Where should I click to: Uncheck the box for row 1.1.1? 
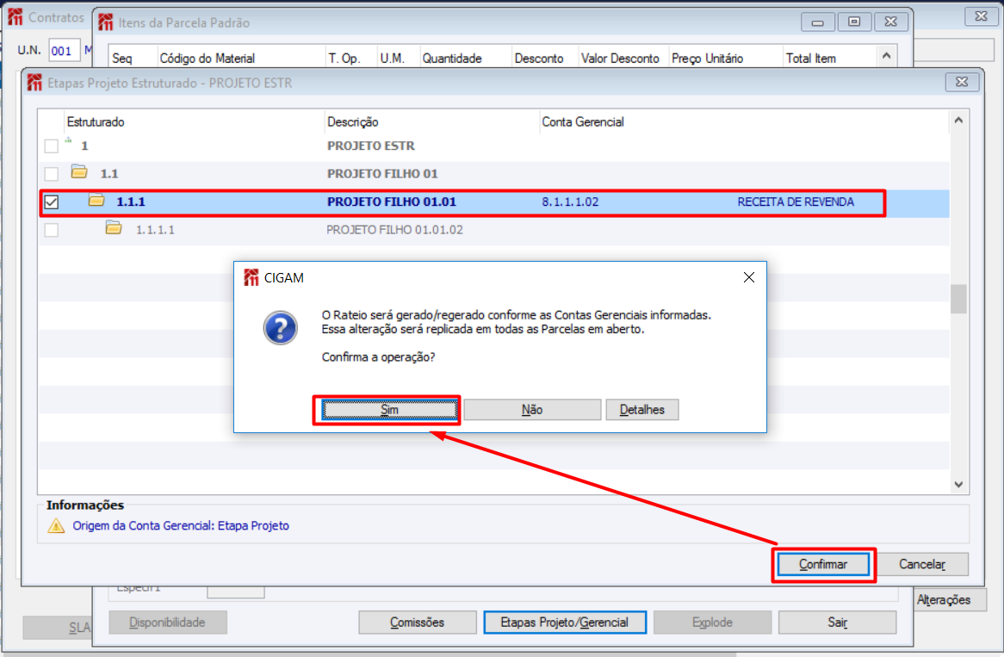[51, 201]
